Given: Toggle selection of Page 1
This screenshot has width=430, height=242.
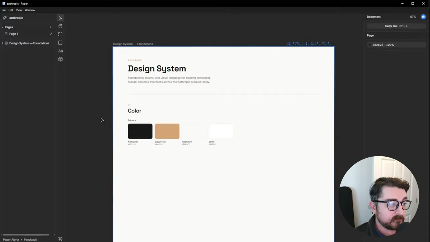Looking at the screenshot, I should click(x=13, y=34).
